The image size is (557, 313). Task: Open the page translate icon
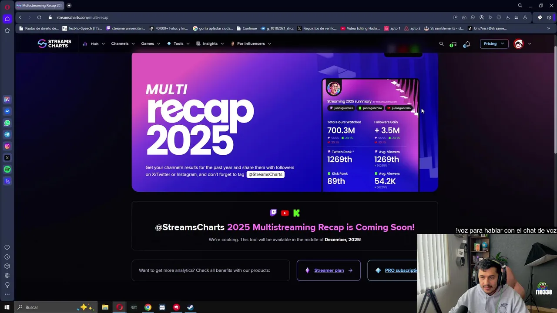click(x=482, y=17)
